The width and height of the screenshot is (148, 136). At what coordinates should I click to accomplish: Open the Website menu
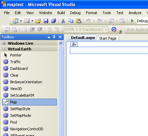46,13
